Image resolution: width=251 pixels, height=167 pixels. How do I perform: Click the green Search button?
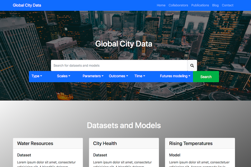[206, 77]
